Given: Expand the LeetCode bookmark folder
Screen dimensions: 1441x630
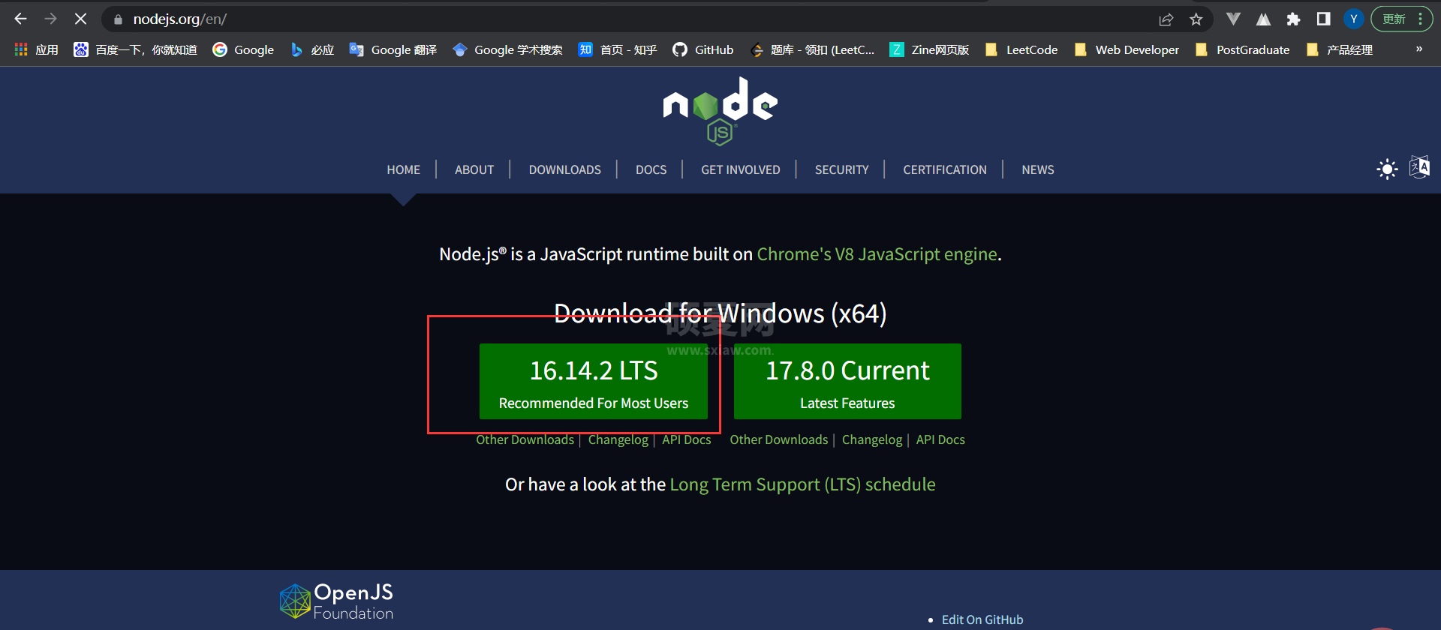Looking at the screenshot, I should [x=1021, y=49].
